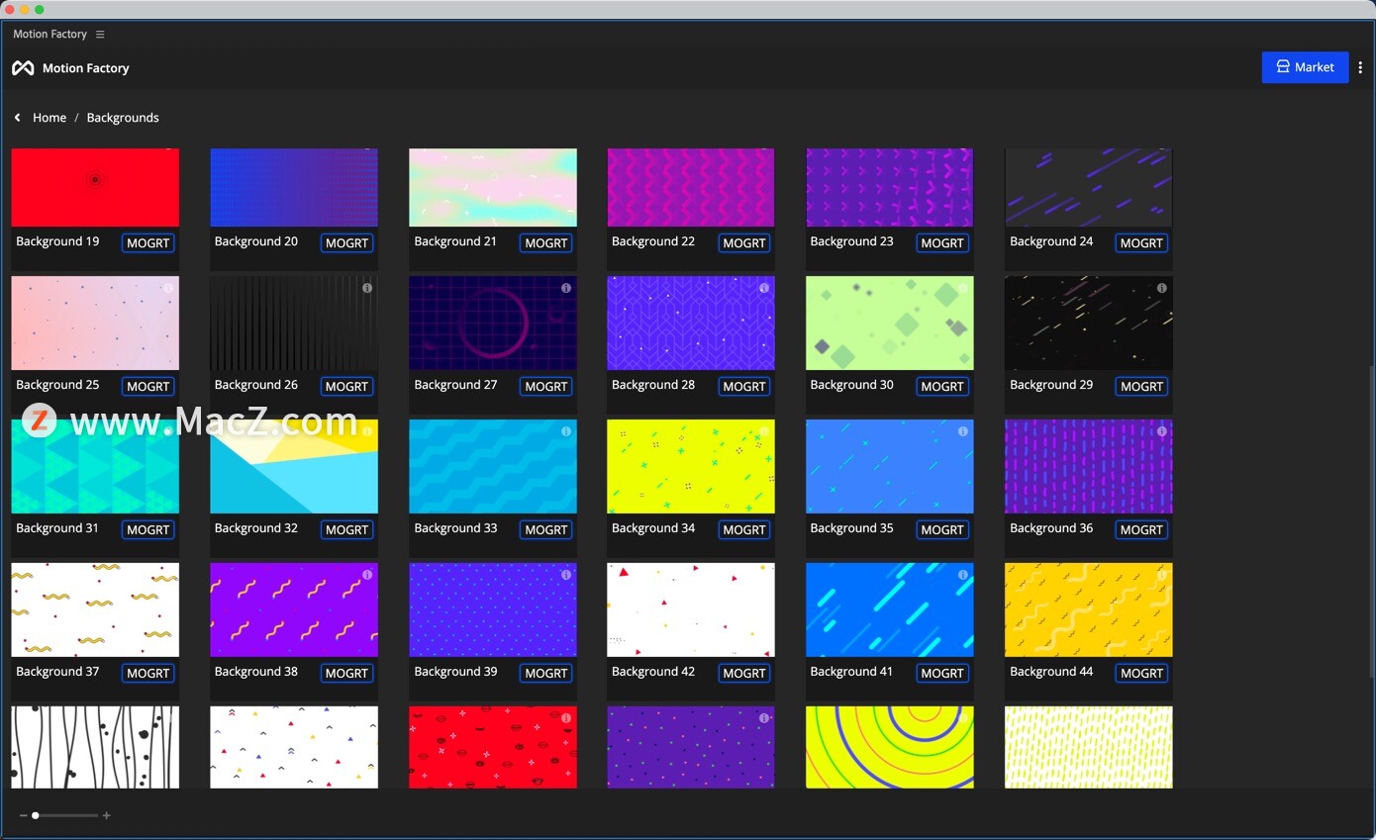Select the Background 24 dark streaks thumbnail
Screen dimensions: 1376x840
[x=1089, y=188]
